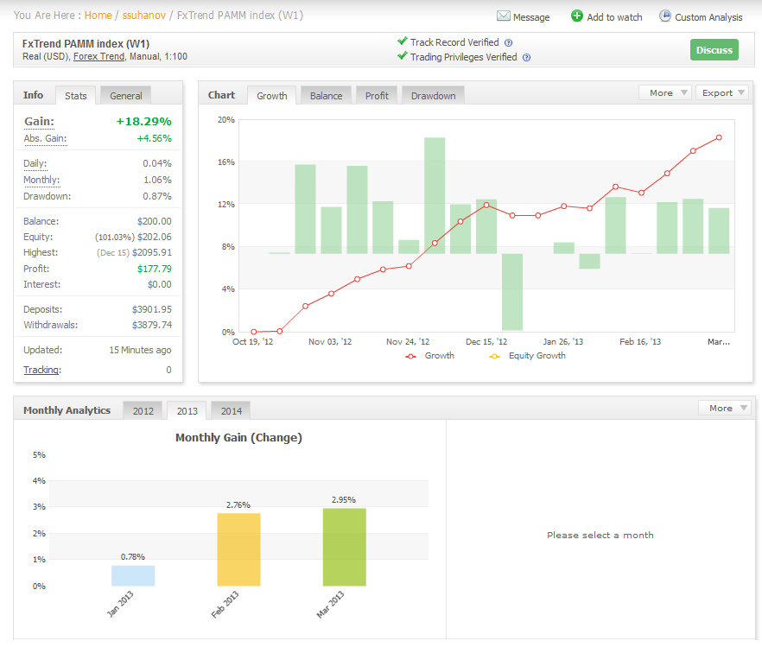Open the Forex Trend broker link
Viewport: 762px width, 647px height.
(x=98, y=56)
